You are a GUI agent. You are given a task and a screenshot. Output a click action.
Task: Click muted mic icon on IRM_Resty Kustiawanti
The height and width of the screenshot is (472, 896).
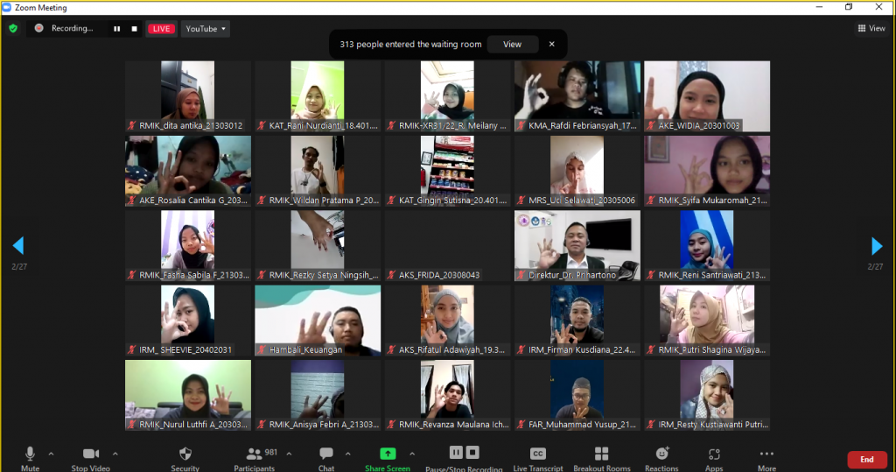650,425
